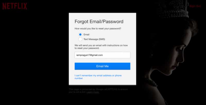Click the Sign Out link at top right
Viewport: 206px width, 105px height.
click(x=195, y=6)
